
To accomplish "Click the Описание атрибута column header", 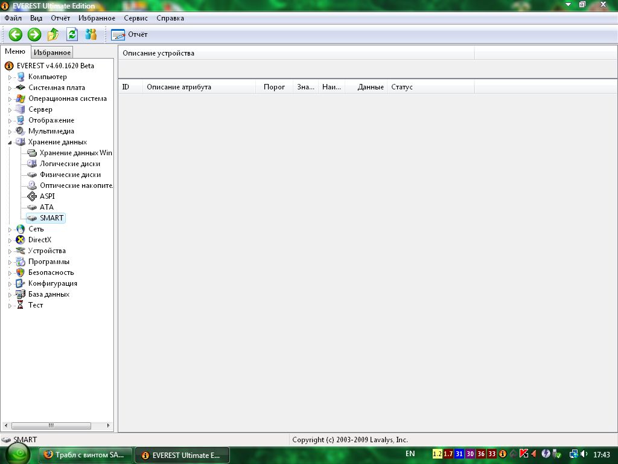I will pos(179,87).
